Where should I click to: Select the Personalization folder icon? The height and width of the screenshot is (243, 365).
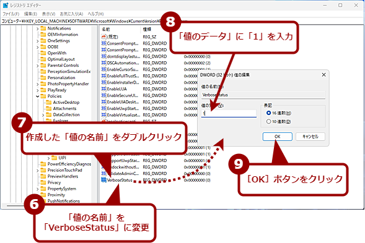[x=43, y=77]
